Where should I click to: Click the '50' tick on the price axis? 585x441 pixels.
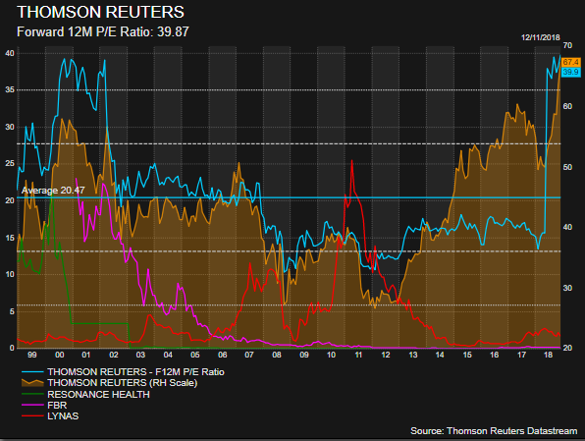coord(567,167)
